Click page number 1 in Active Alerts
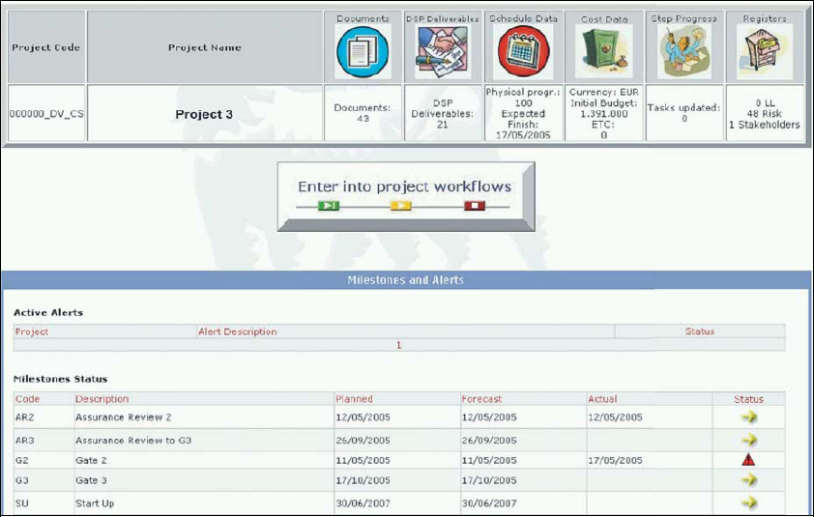Viewport: 814px width, 517px height. pyautogui.click(x=398, y=345)
